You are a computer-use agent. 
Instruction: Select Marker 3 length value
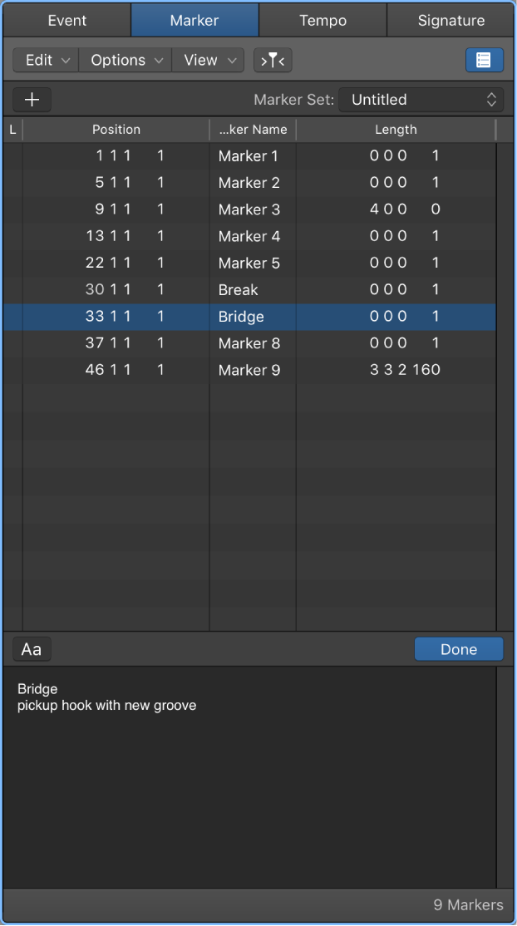(405, 209)
